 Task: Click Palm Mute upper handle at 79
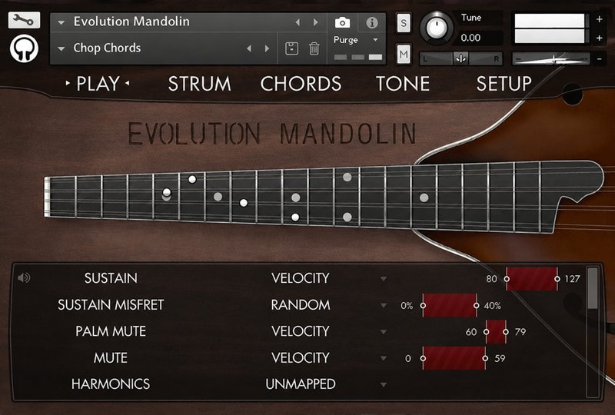[x=506, y=332]
